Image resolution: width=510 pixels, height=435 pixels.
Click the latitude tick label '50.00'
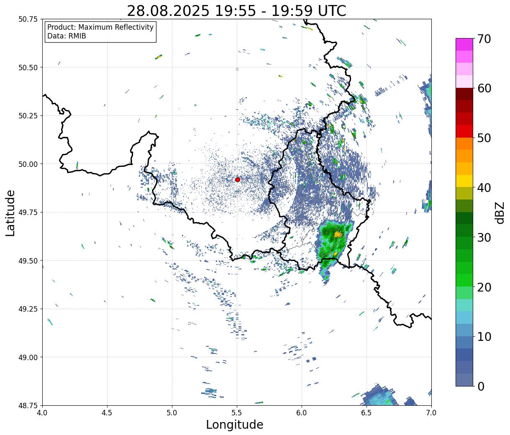click(28, 164)
